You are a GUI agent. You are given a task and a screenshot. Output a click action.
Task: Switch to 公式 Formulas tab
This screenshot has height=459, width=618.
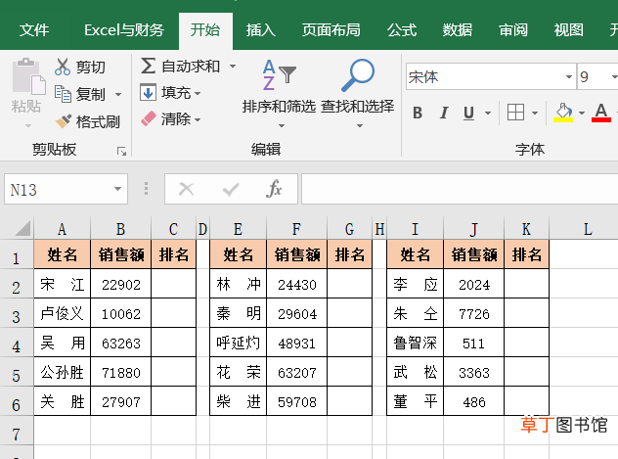[402, 30]
